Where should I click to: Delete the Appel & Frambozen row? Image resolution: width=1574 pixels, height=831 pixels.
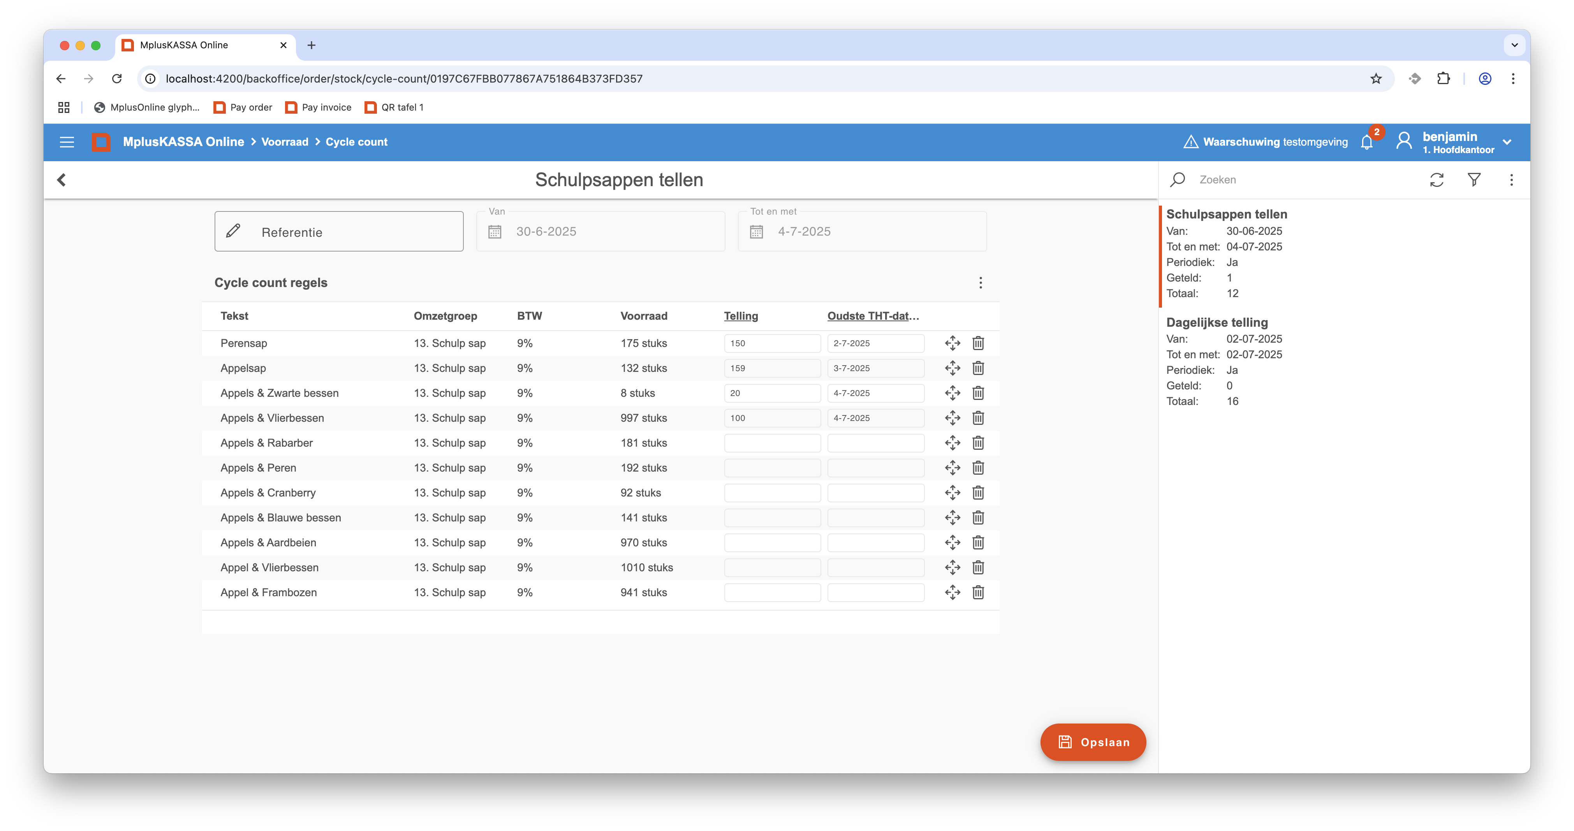[x=978, y=593]
